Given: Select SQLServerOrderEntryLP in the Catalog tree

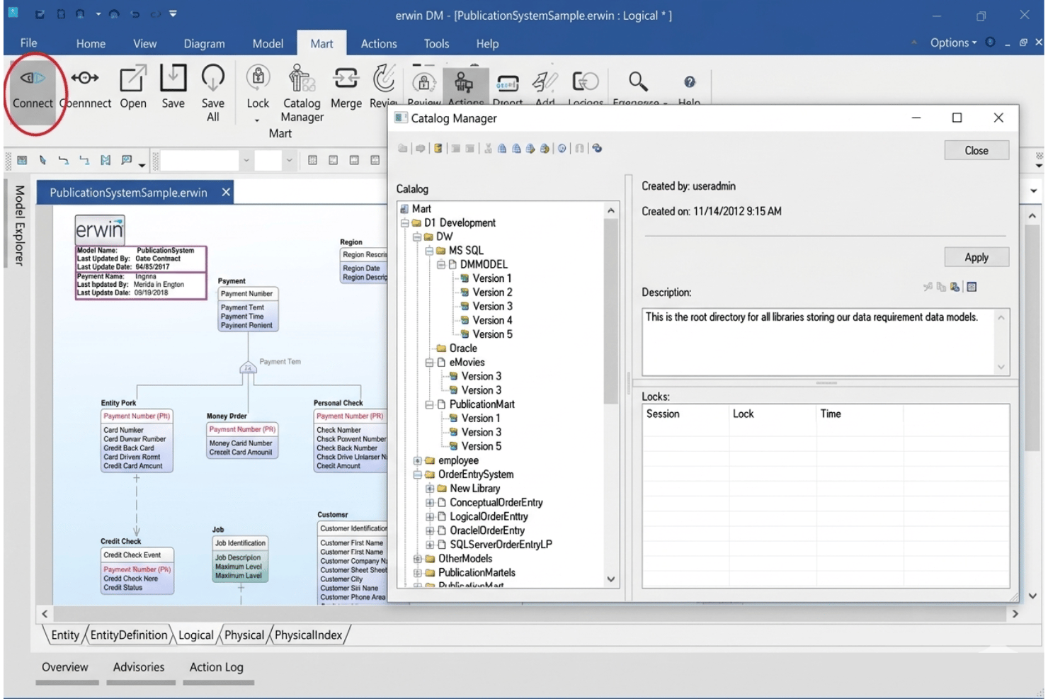Looking at the screenshot, I should point(501,545).
